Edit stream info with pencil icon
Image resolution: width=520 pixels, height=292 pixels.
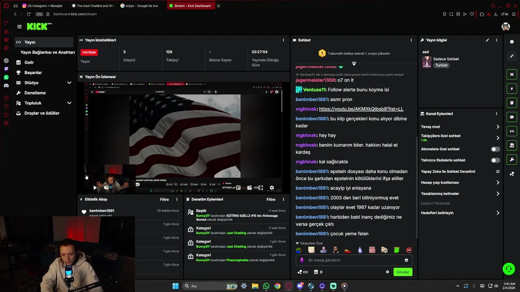coord(487,40)
